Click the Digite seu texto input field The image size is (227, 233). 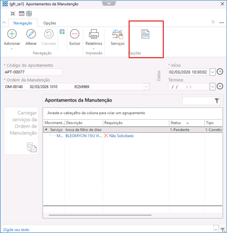[107, 230]
